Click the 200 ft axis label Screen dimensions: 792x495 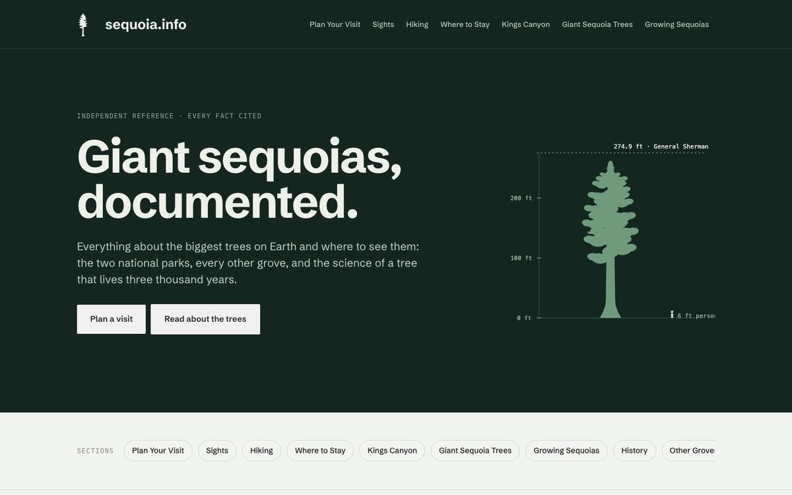coord(521,198)
